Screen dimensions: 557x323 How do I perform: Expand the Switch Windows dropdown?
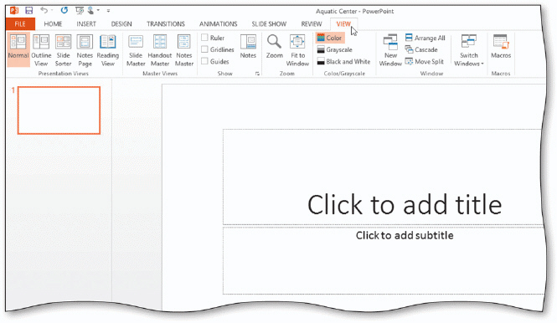468,50
